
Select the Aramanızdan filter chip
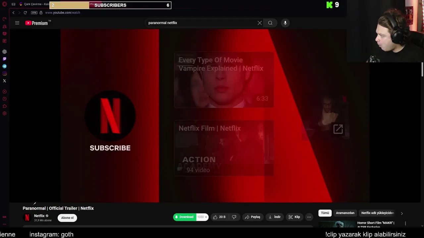(345, 213)
